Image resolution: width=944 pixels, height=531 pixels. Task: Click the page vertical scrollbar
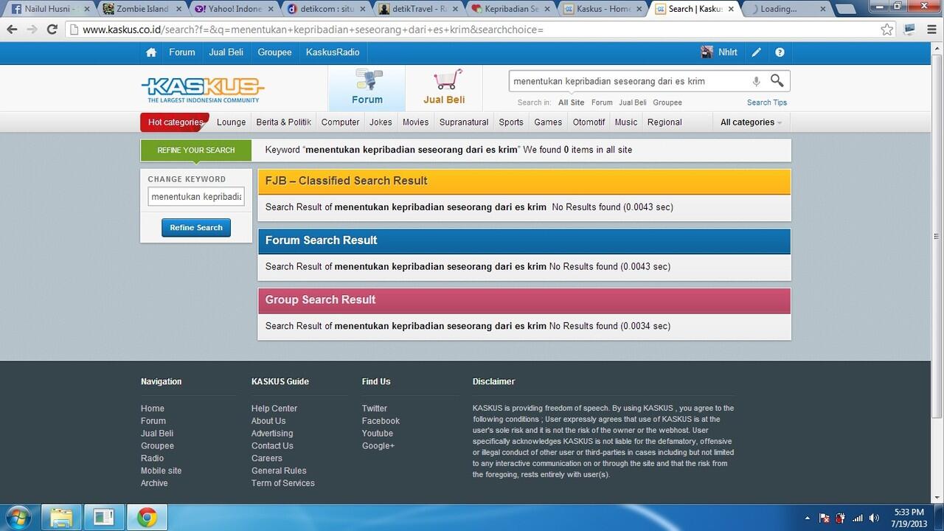click(937, 236)
